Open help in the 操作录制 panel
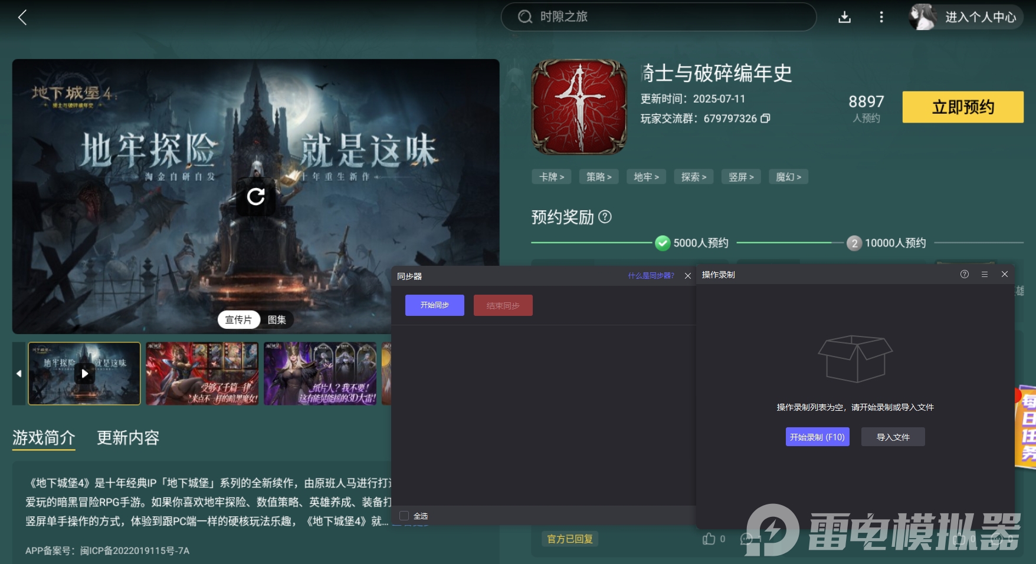 click(965, 274)
